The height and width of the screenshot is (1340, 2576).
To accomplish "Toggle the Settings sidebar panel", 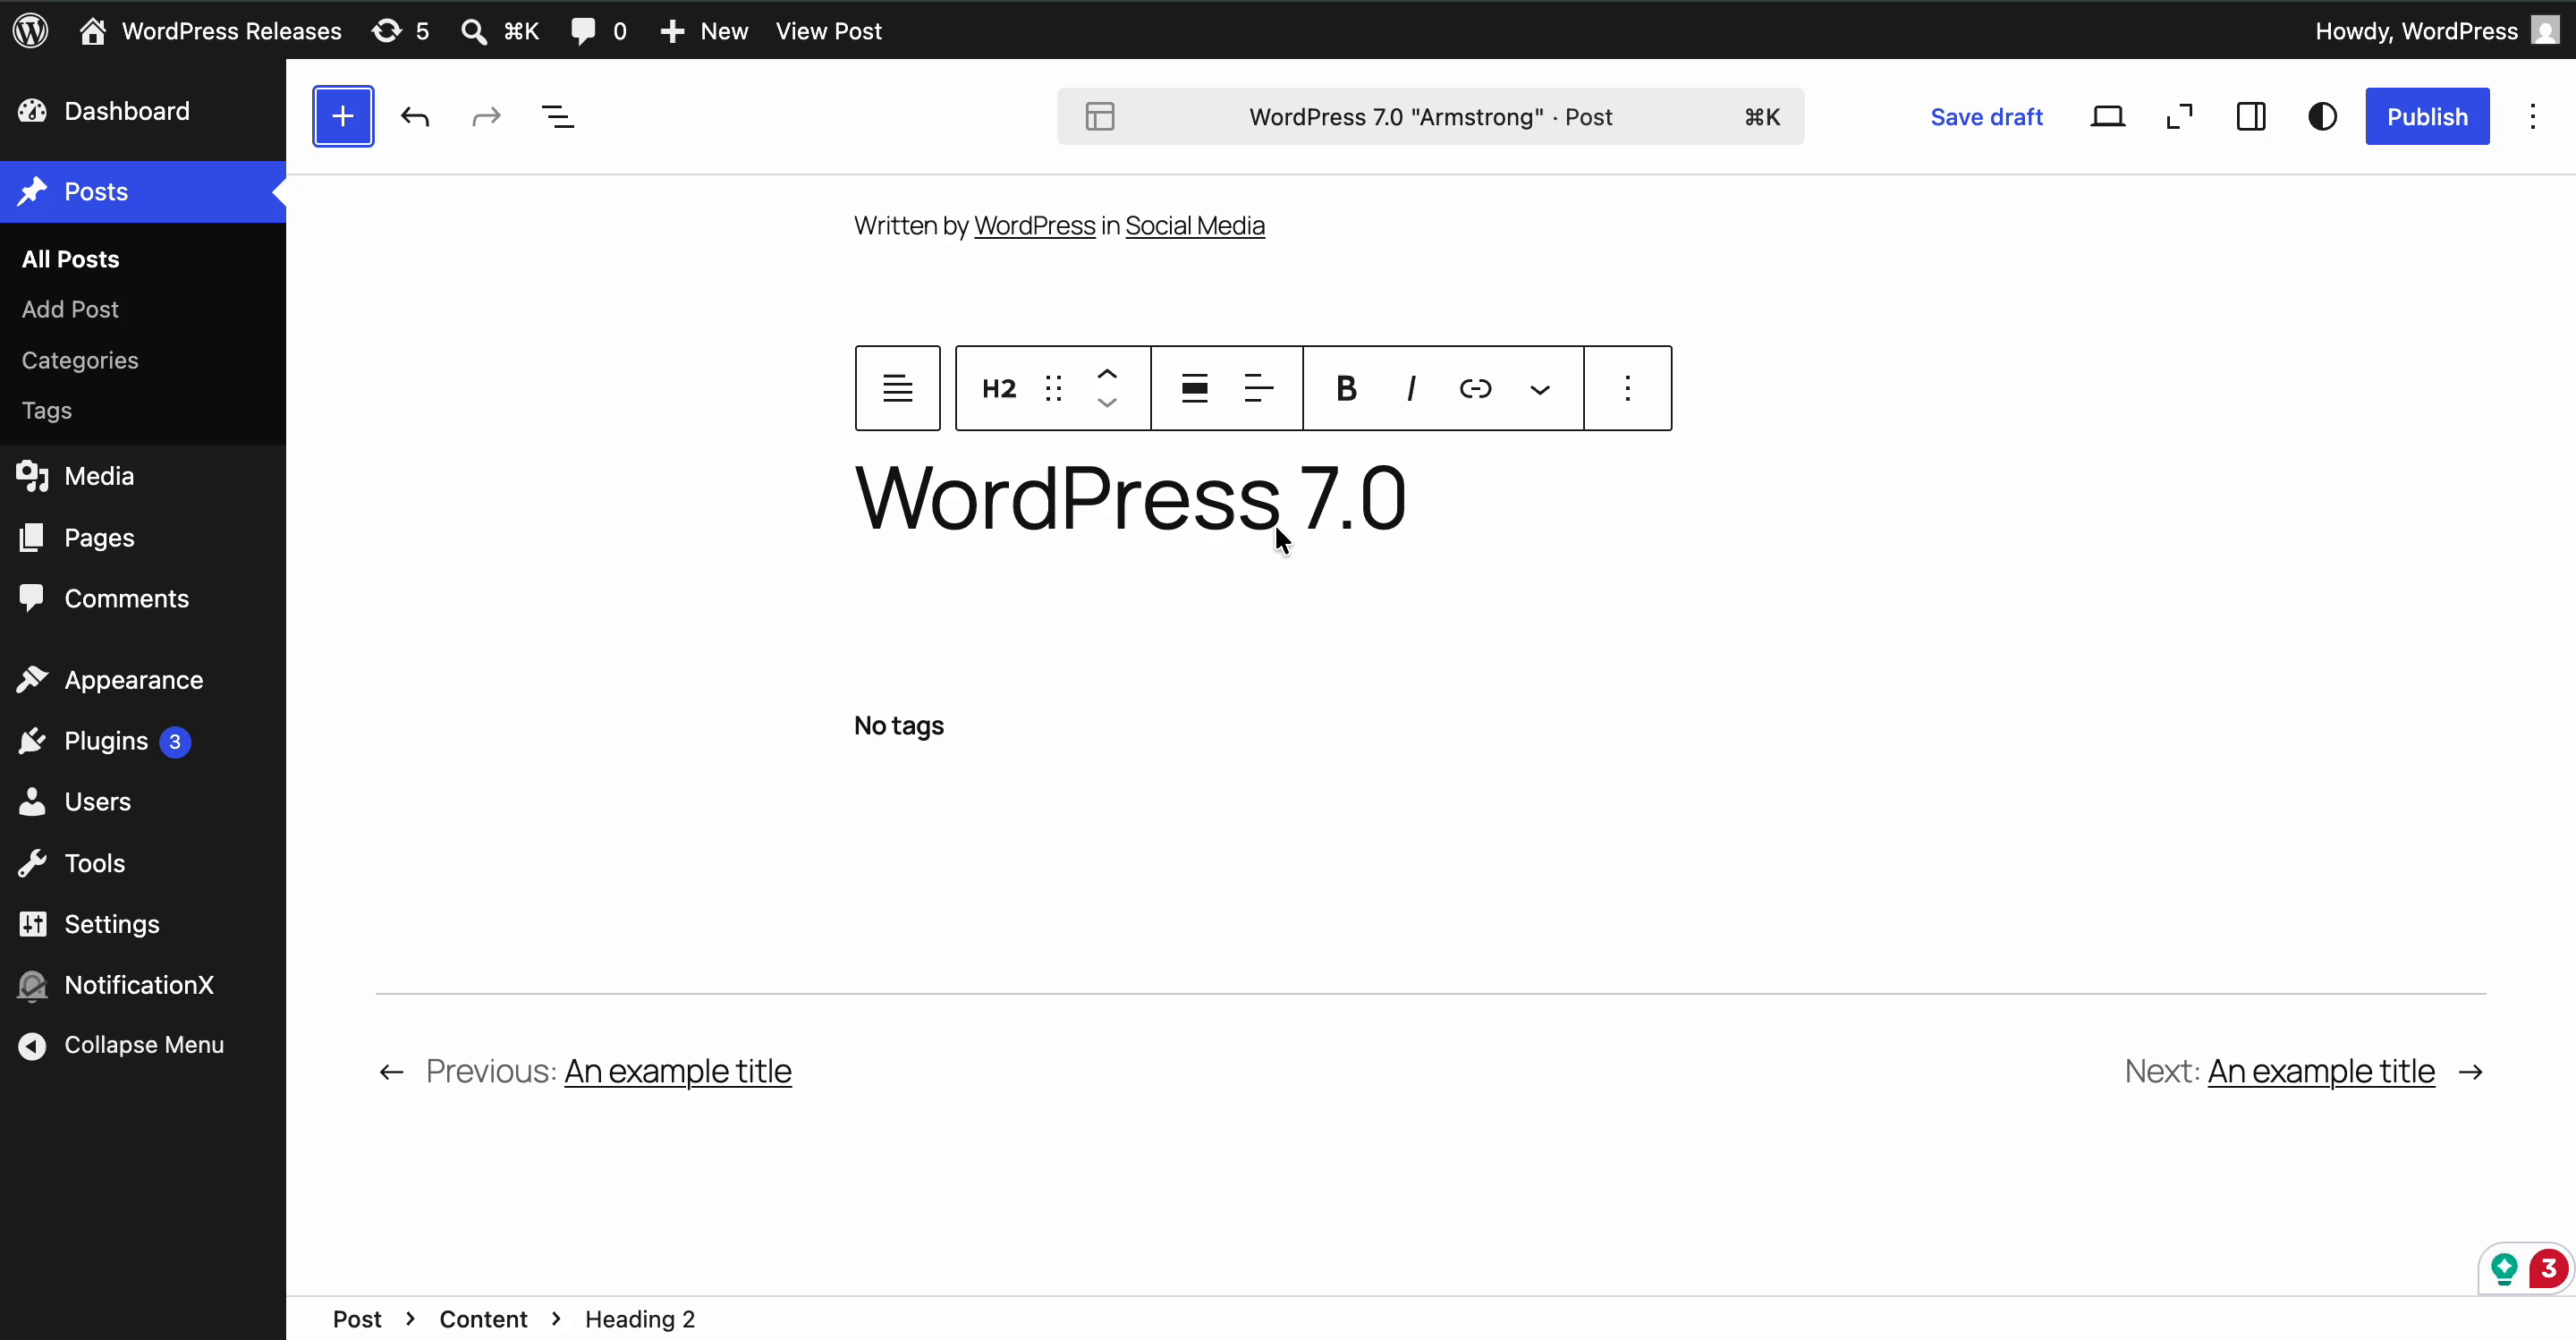I will pyautogui.click(x=2251, y=117).
